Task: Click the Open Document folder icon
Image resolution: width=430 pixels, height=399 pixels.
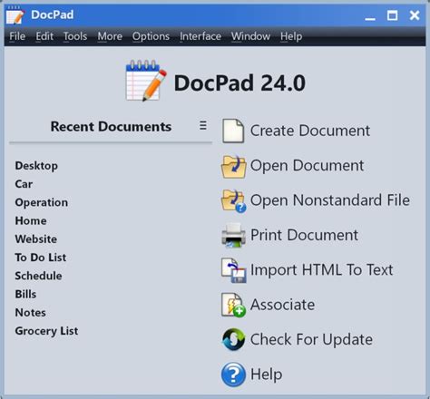Action: pyautogui.click(x=233, y=167)
